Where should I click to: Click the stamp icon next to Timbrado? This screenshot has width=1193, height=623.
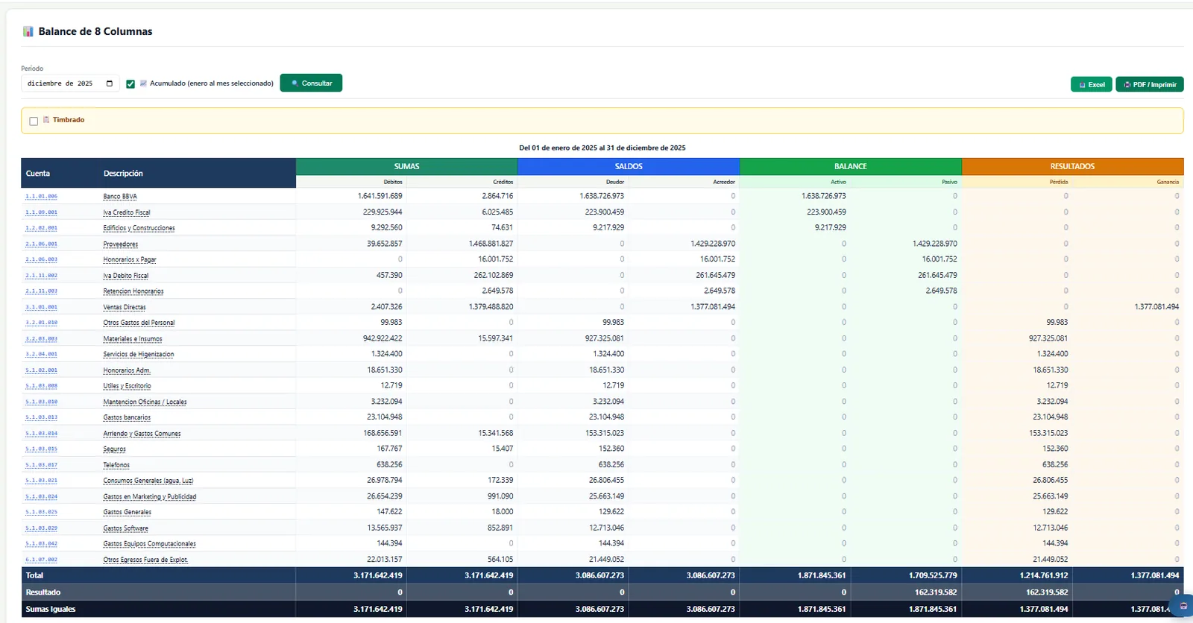[46, 119]
